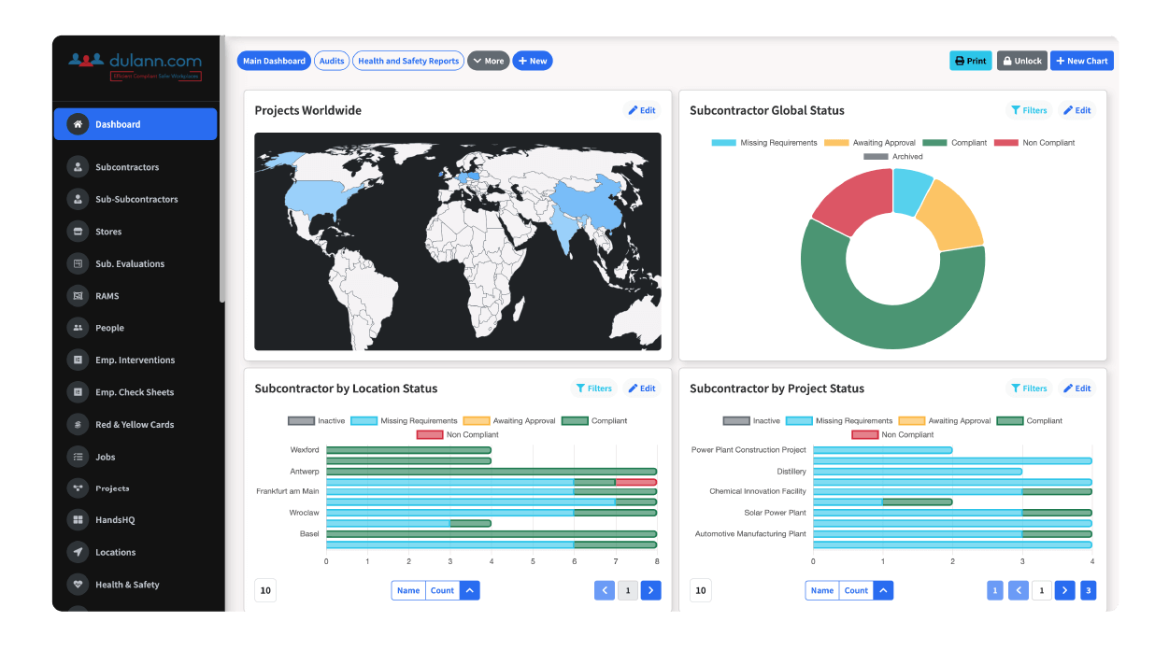The image size is (1169, 650).
Task: Navigate to People in the sidebar
Action: 109,328
